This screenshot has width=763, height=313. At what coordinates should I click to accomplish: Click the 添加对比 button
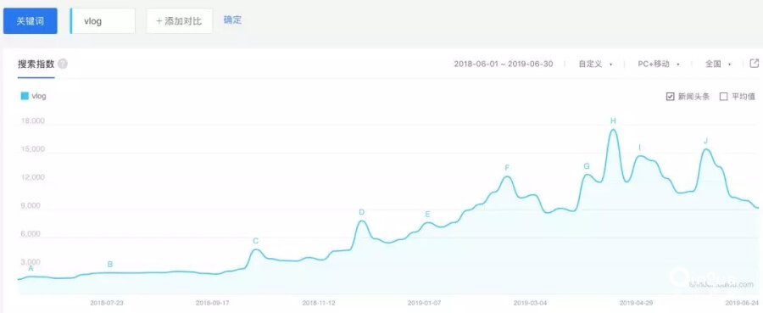coord(179,21)
